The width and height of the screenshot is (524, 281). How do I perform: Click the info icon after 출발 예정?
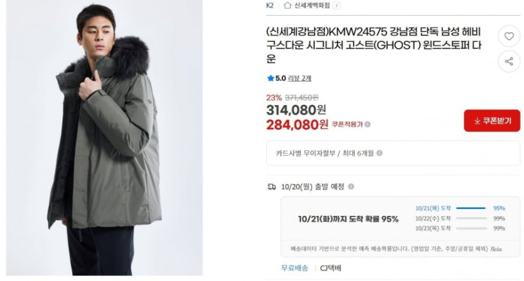pyautogui.click(x=351, y=186)
